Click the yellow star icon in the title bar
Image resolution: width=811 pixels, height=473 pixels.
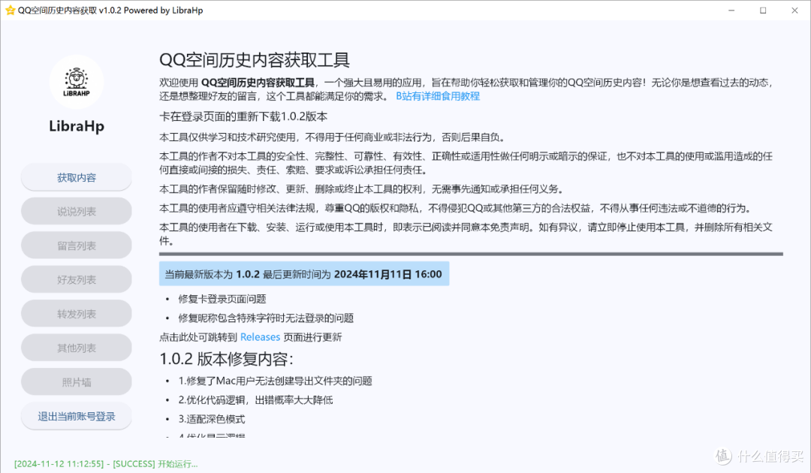pos(9,11)
